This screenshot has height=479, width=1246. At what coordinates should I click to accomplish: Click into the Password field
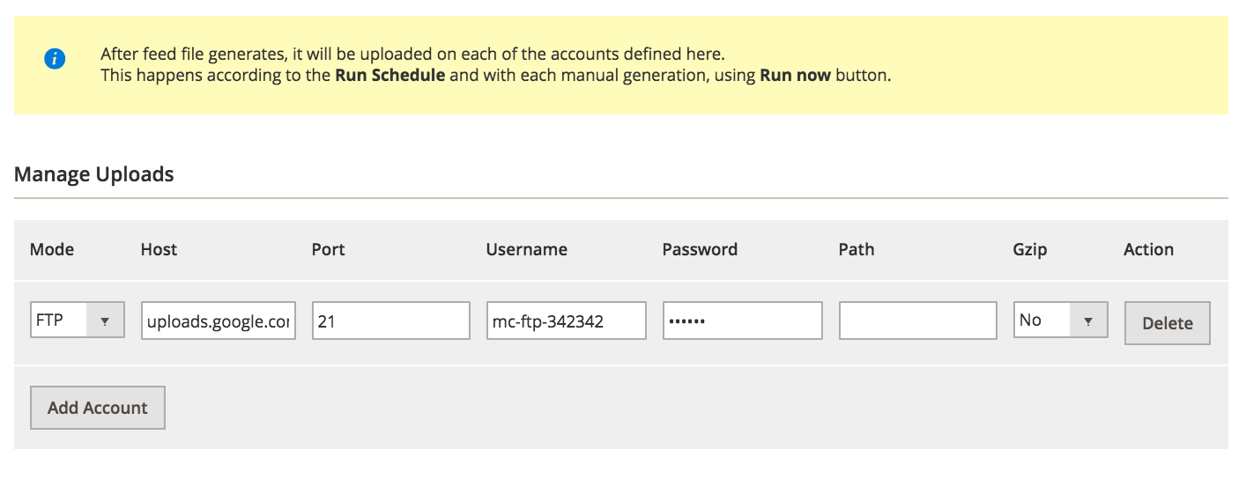point(743,321)
